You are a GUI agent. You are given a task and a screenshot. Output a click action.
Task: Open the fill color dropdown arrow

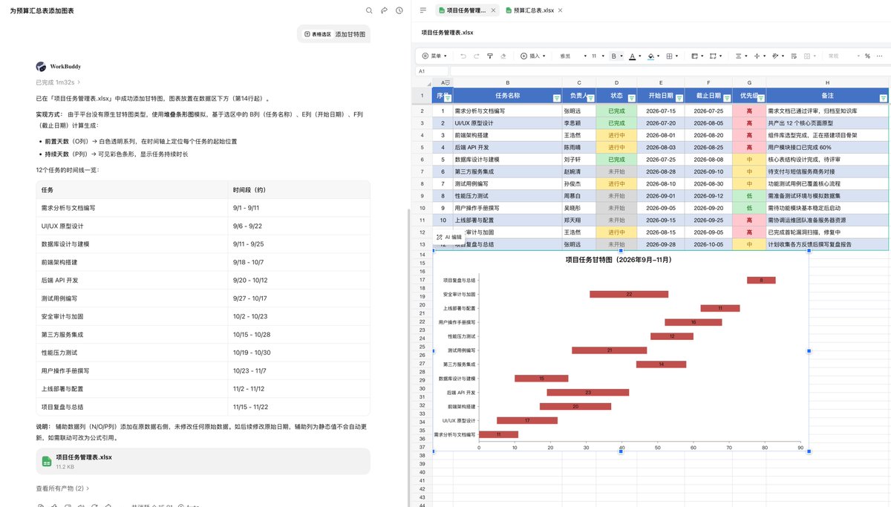click(659, 56)
